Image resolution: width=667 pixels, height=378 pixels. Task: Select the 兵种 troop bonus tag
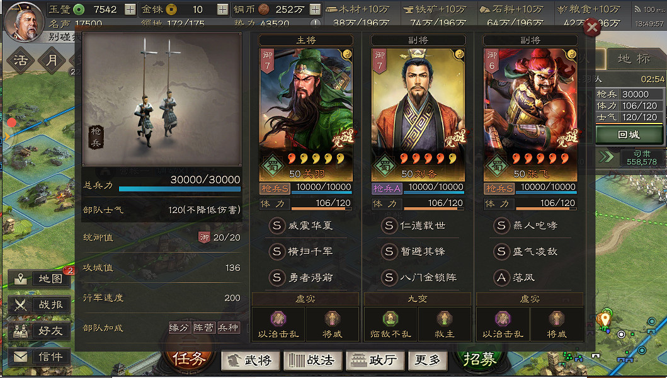(229, 328)
